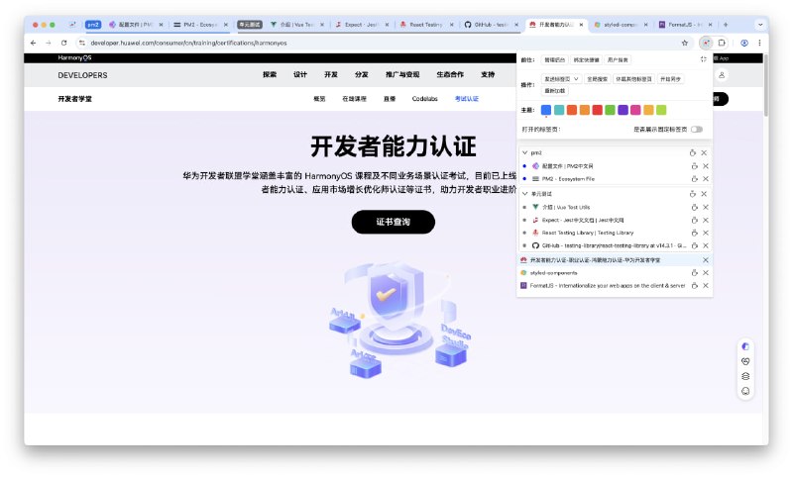Click the cup icon for 配置文件 | PM2中文网
Image resolution: width=793 pixels, height=477 pixels.
coord(695,165)
